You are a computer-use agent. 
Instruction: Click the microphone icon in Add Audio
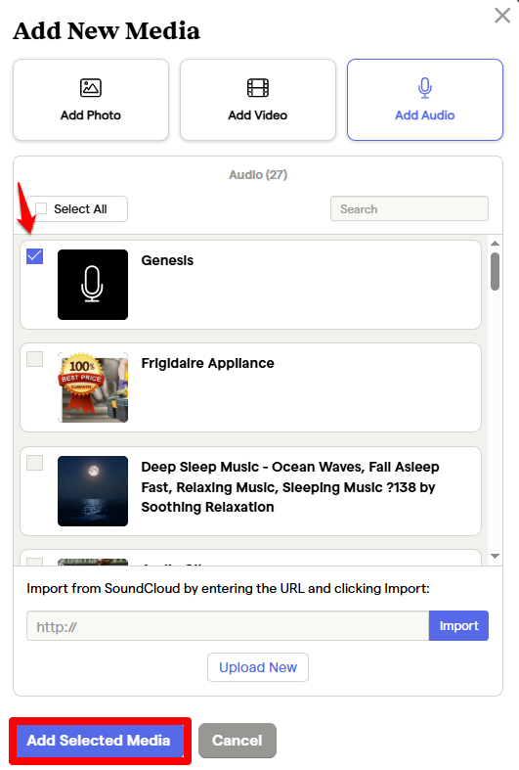[x=425, y=88]
